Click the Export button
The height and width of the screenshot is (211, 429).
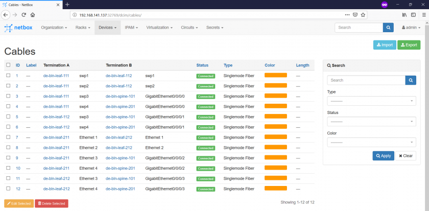click(x=409, y=45)
